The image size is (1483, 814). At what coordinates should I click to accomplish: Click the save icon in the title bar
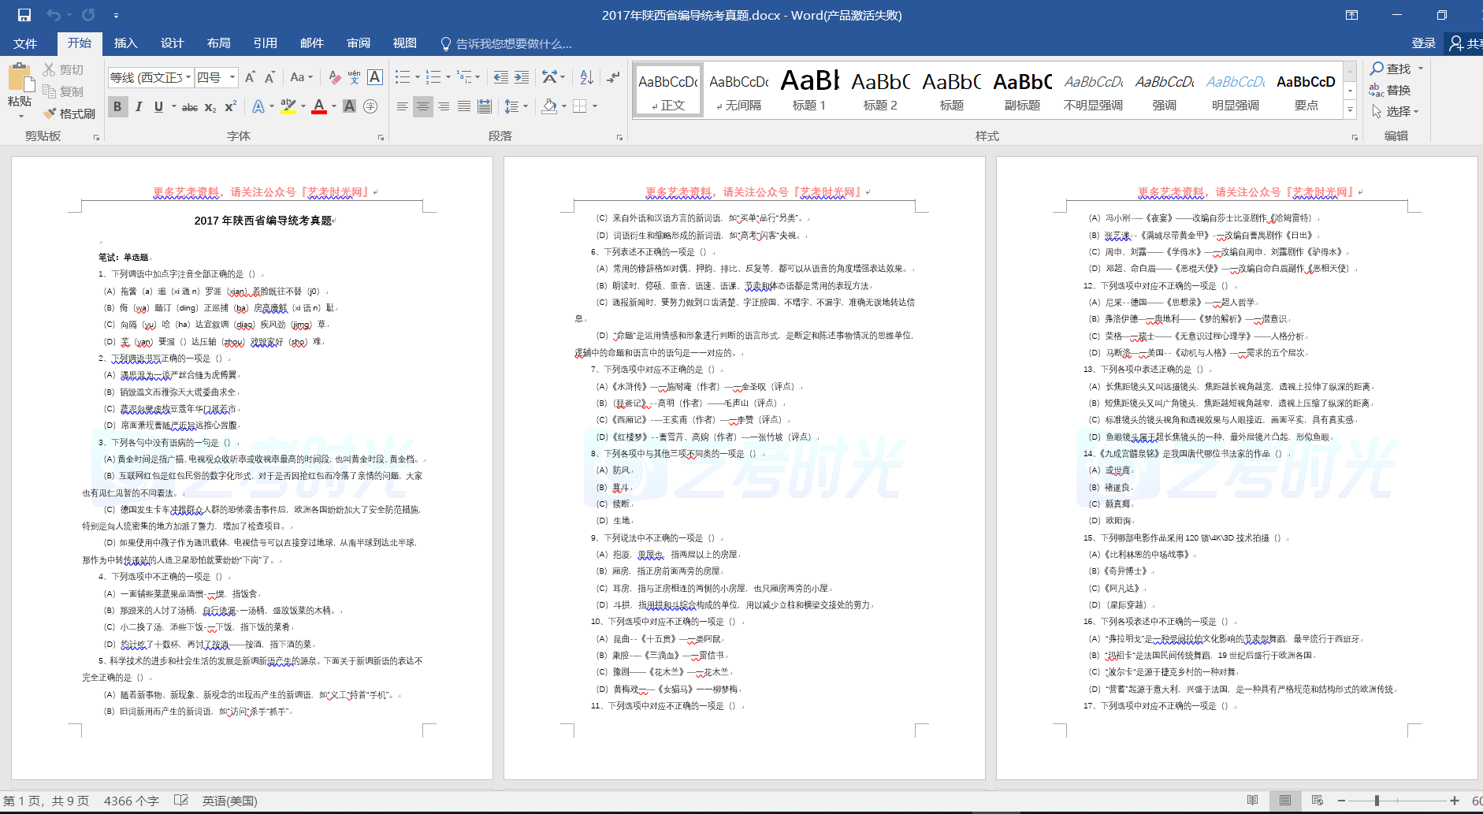[24, 15]
